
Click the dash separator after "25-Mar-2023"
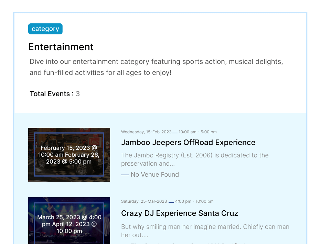click(171, 202)
